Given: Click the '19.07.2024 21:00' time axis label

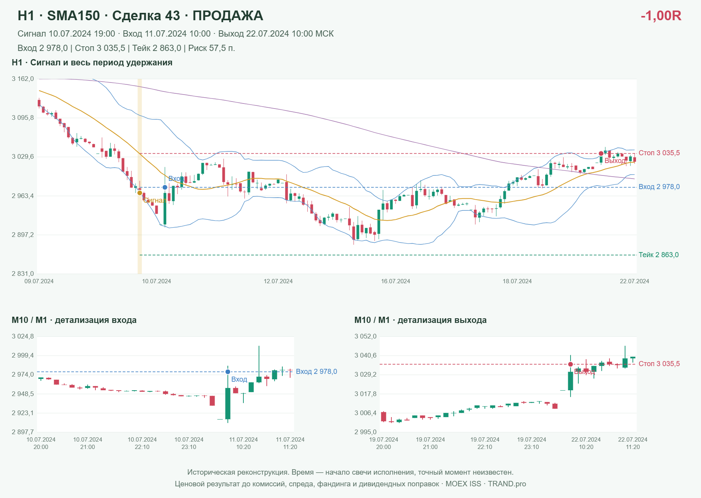Looking at the screenshot, I should coord(430,444).
